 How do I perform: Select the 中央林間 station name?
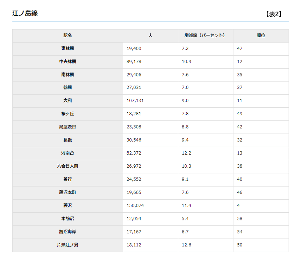point(67,62)
